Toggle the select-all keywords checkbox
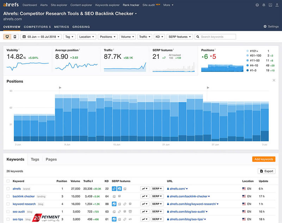282x223 pixels. [x=8, y=181]
